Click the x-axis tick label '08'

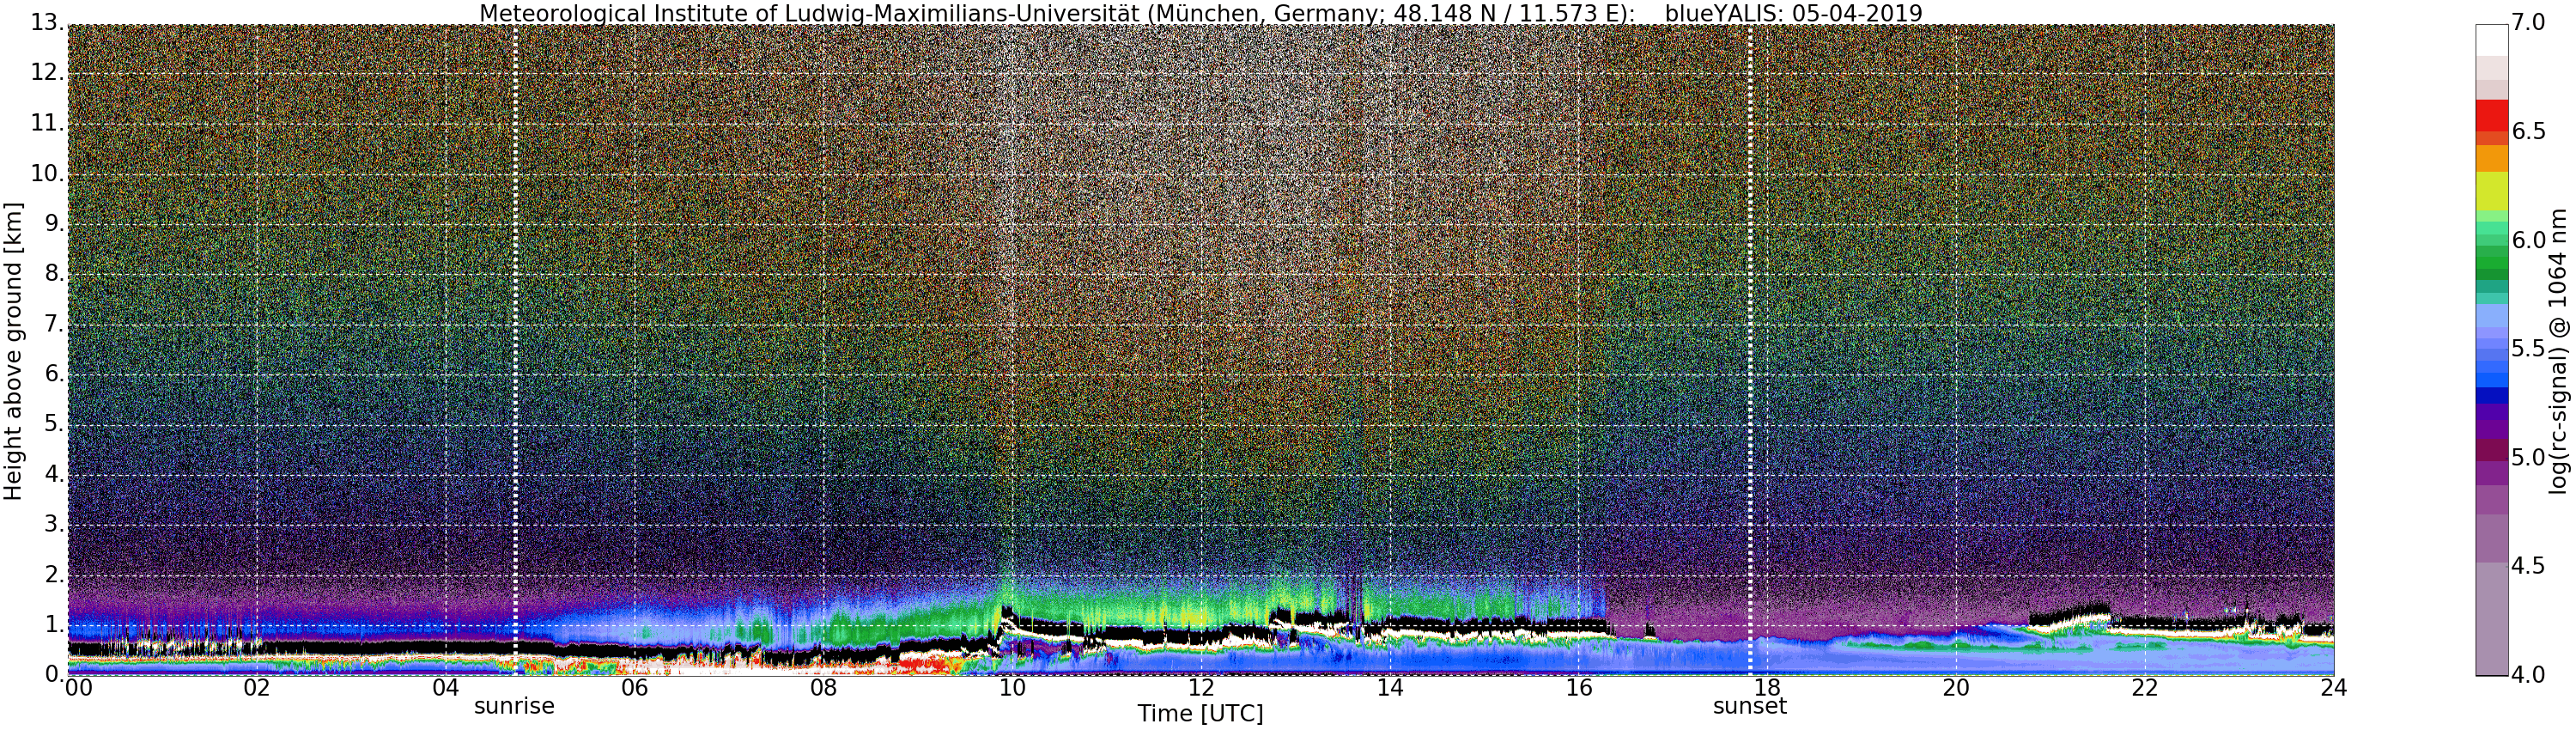point(824,688)
